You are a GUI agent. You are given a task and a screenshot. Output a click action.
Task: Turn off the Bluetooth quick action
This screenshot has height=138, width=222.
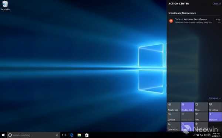point(215,117)
